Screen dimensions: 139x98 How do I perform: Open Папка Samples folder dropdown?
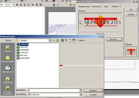point(50,40)
